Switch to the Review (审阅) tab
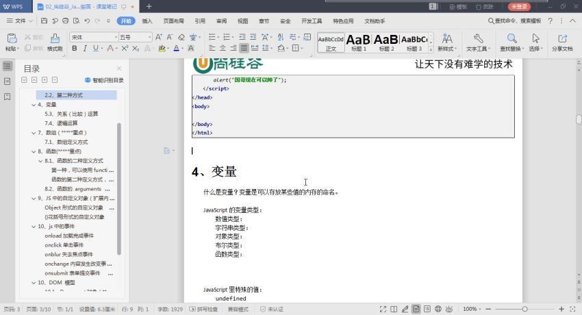The height and width of the screenshot is (315, 582). coord(222,21)
